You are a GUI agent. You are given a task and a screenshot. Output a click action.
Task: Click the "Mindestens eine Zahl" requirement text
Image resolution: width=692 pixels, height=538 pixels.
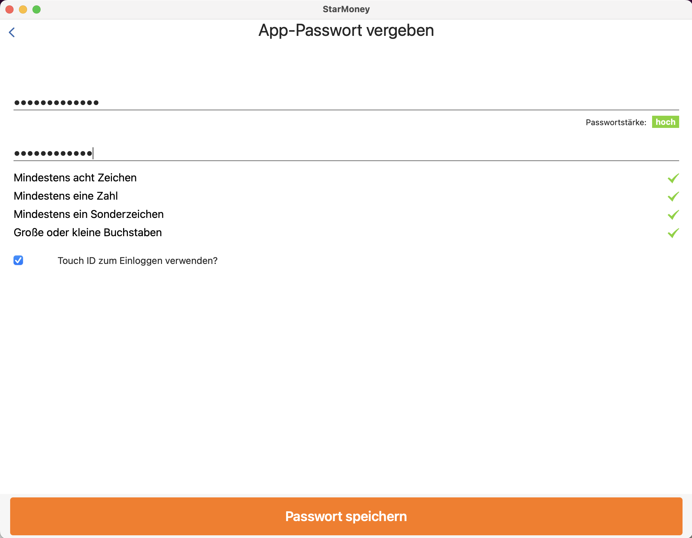[x=66, y=196]
